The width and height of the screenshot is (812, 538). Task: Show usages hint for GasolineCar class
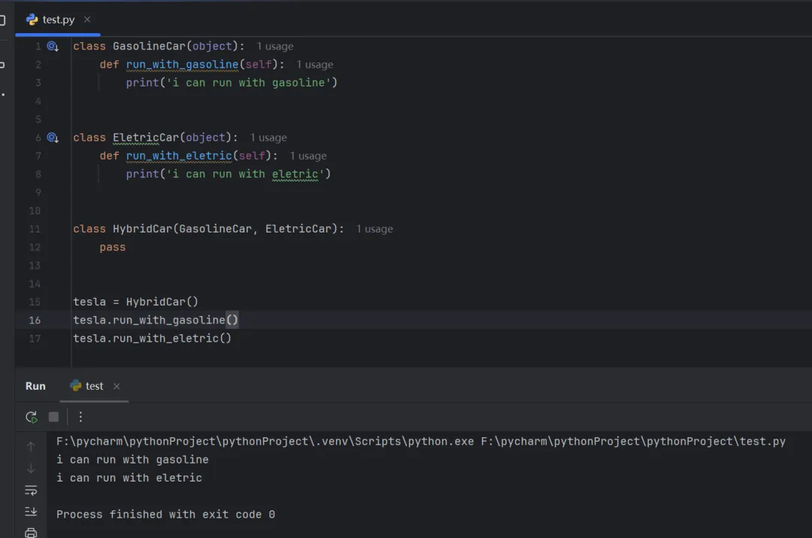coord(275,47)
